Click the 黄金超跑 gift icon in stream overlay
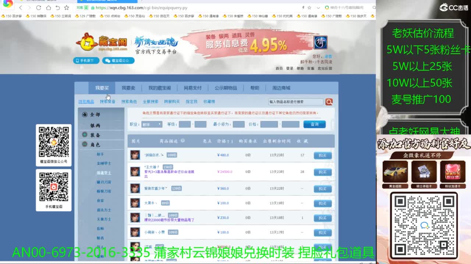This screenshot has width=471, height=264. (x=395, y=172)
